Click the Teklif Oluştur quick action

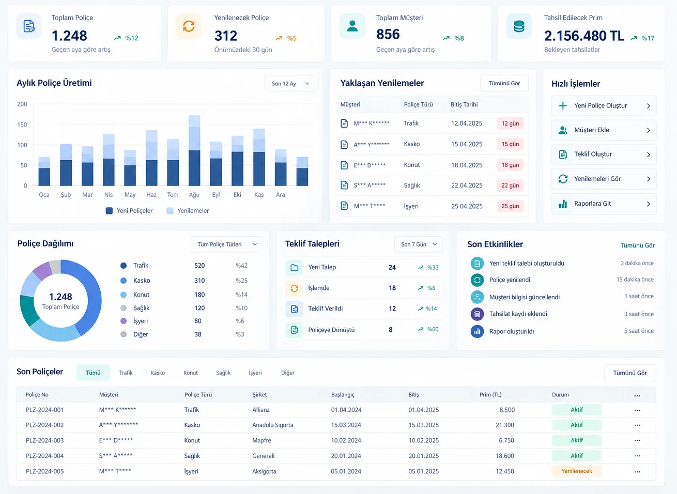pos(604,155)
